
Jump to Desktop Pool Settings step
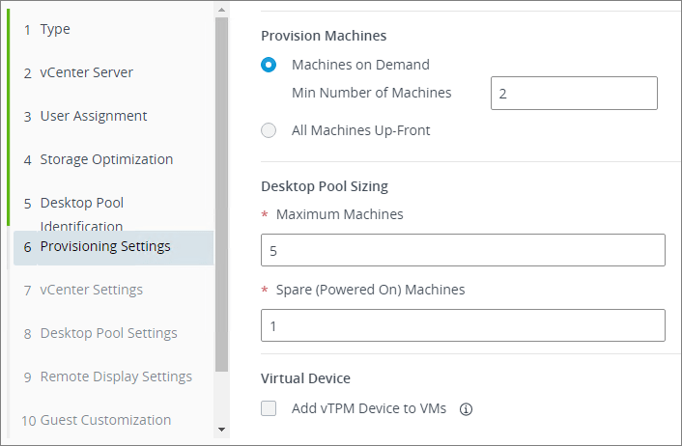point(108,333)
